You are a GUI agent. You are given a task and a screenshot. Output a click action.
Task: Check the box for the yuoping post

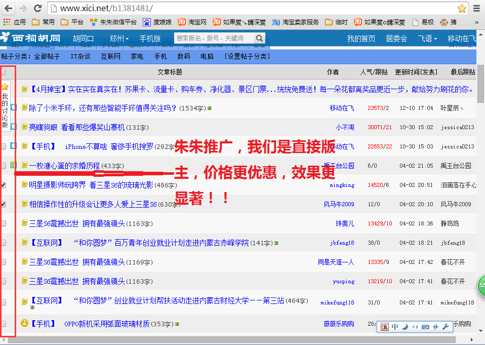(3, 281)
